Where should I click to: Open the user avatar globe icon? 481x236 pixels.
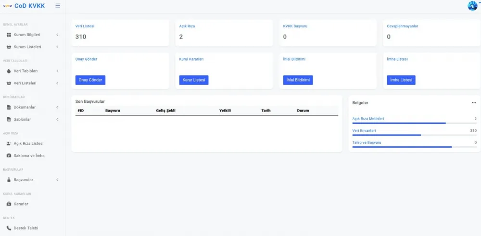point(472,5)
